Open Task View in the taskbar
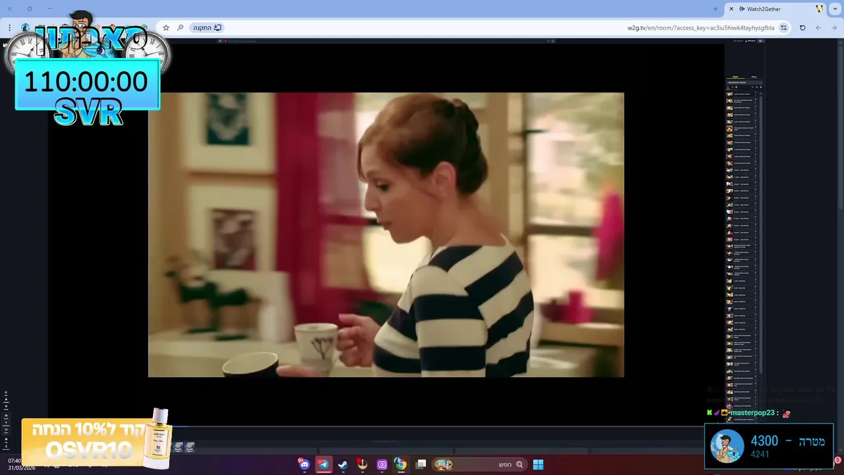The image size is (844, 475). [421, 464]
